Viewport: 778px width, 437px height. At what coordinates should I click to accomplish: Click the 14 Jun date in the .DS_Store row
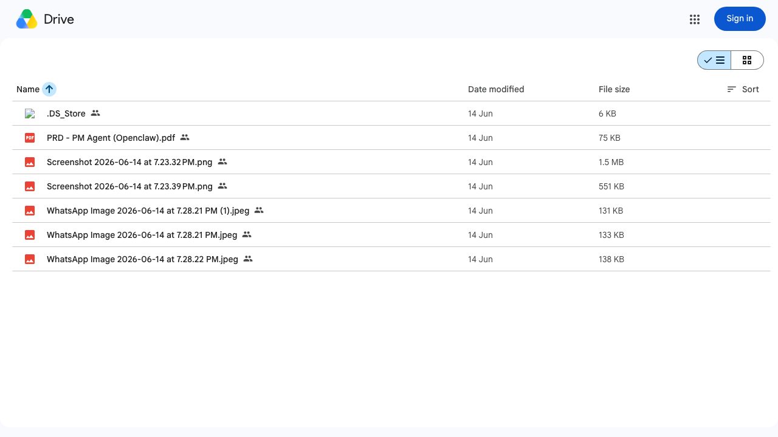pyautogui.click(x=480, y=113)
